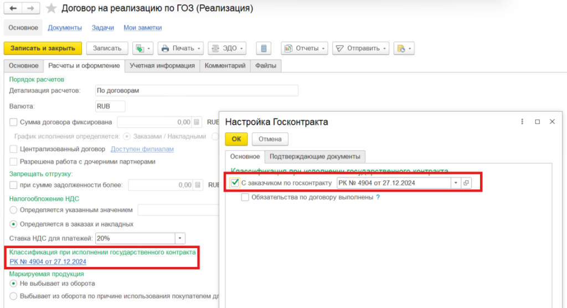Toggle С заказчиком по госконтракту checkbox
Image resolution: width=567 pixels, height=308 pixels.
click(235, 183)
